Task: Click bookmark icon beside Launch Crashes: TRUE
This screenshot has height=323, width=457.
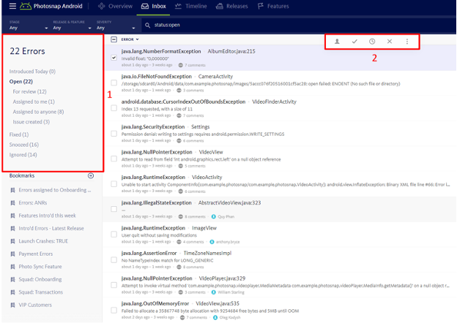Action: point(12,241)
